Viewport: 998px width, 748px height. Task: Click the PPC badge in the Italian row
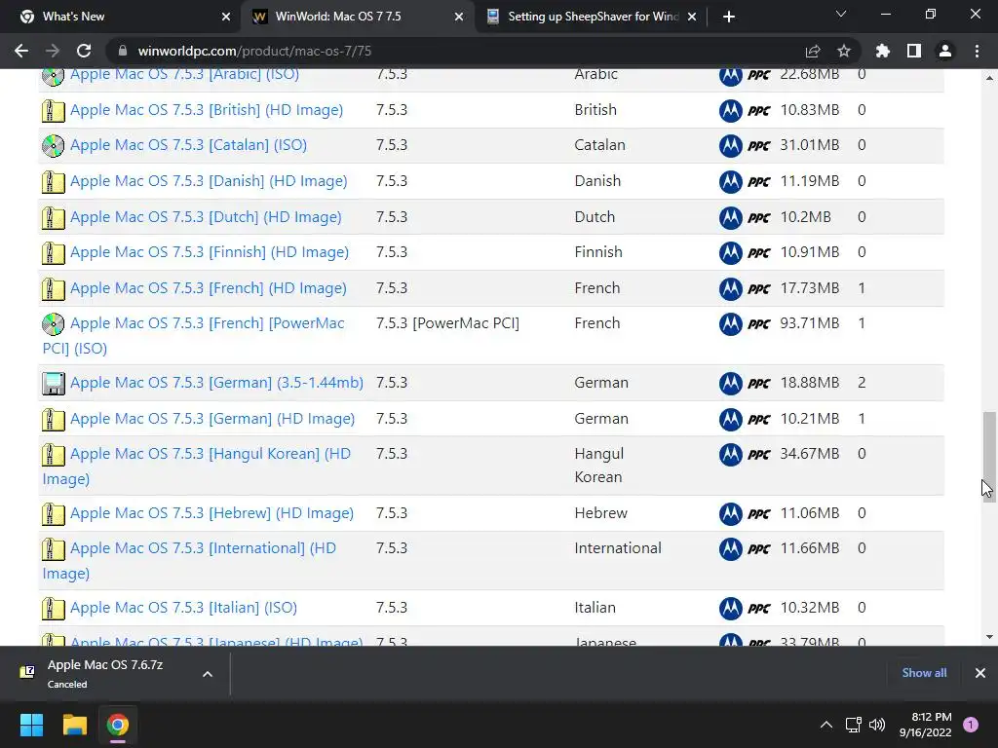pyautogui.click(x=759, y=609)
